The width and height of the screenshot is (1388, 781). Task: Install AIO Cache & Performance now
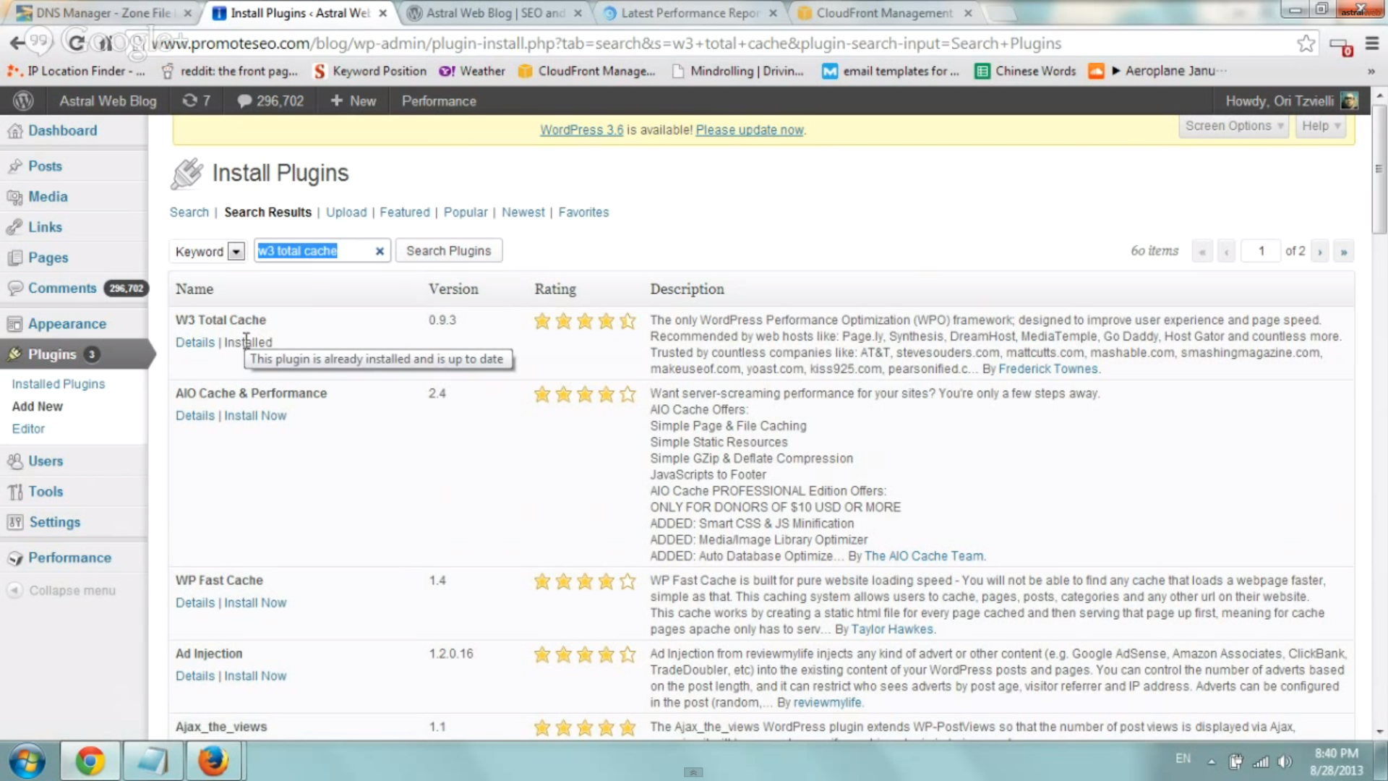255,416
